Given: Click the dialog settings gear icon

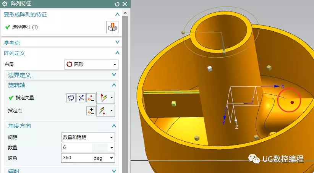Looking at the screenshot, I should pyautogui.click(x=5, y=3).
